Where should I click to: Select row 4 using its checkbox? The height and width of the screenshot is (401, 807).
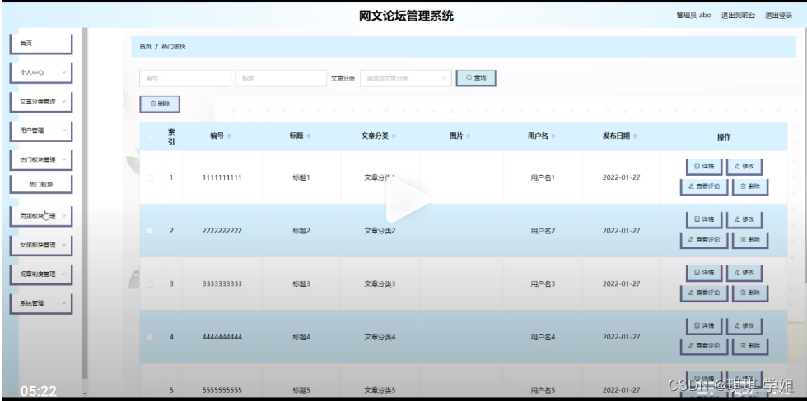click(x=150, y=338)
